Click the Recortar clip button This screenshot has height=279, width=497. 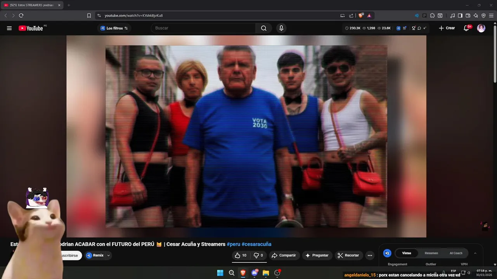348,255
